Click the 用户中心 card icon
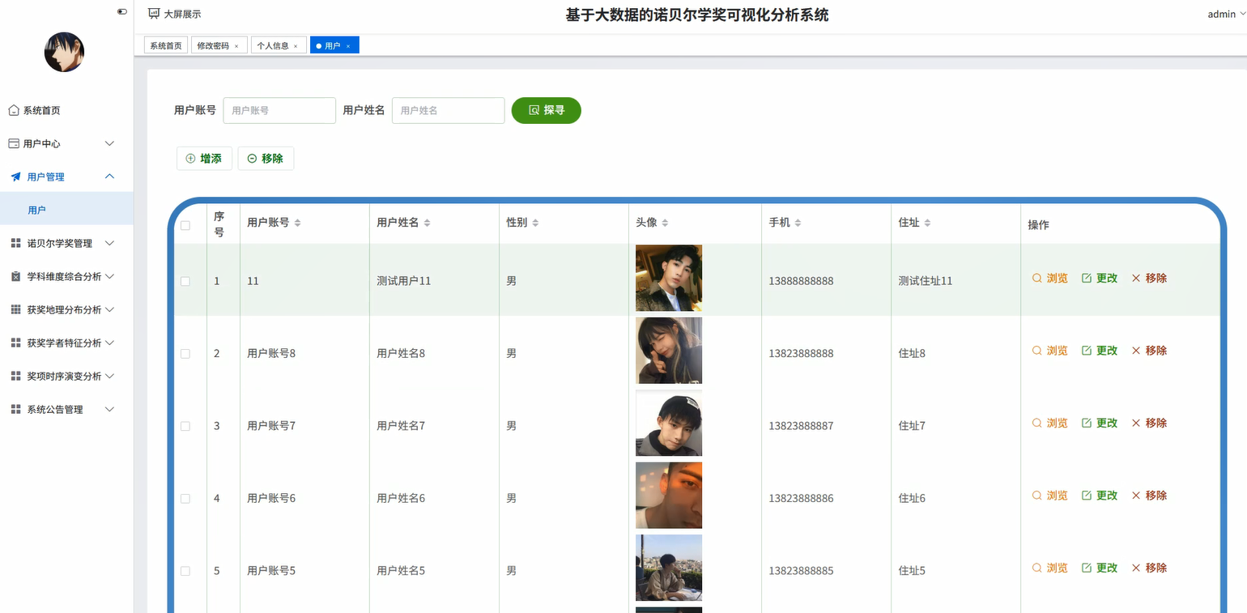The image size is (1247, 613). coord(14,143)
